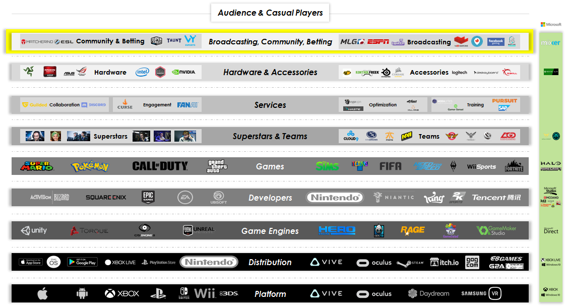The height and width of the screenshot is (307, 566).
Task: Click the RAGE engine logo
Action: click(x=413, y=230)
